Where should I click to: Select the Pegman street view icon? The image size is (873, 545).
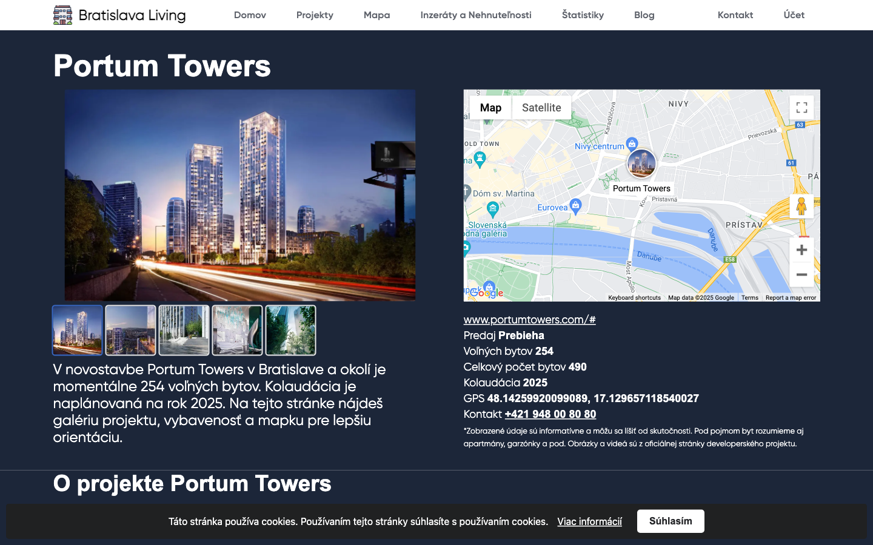coord(801,206)
